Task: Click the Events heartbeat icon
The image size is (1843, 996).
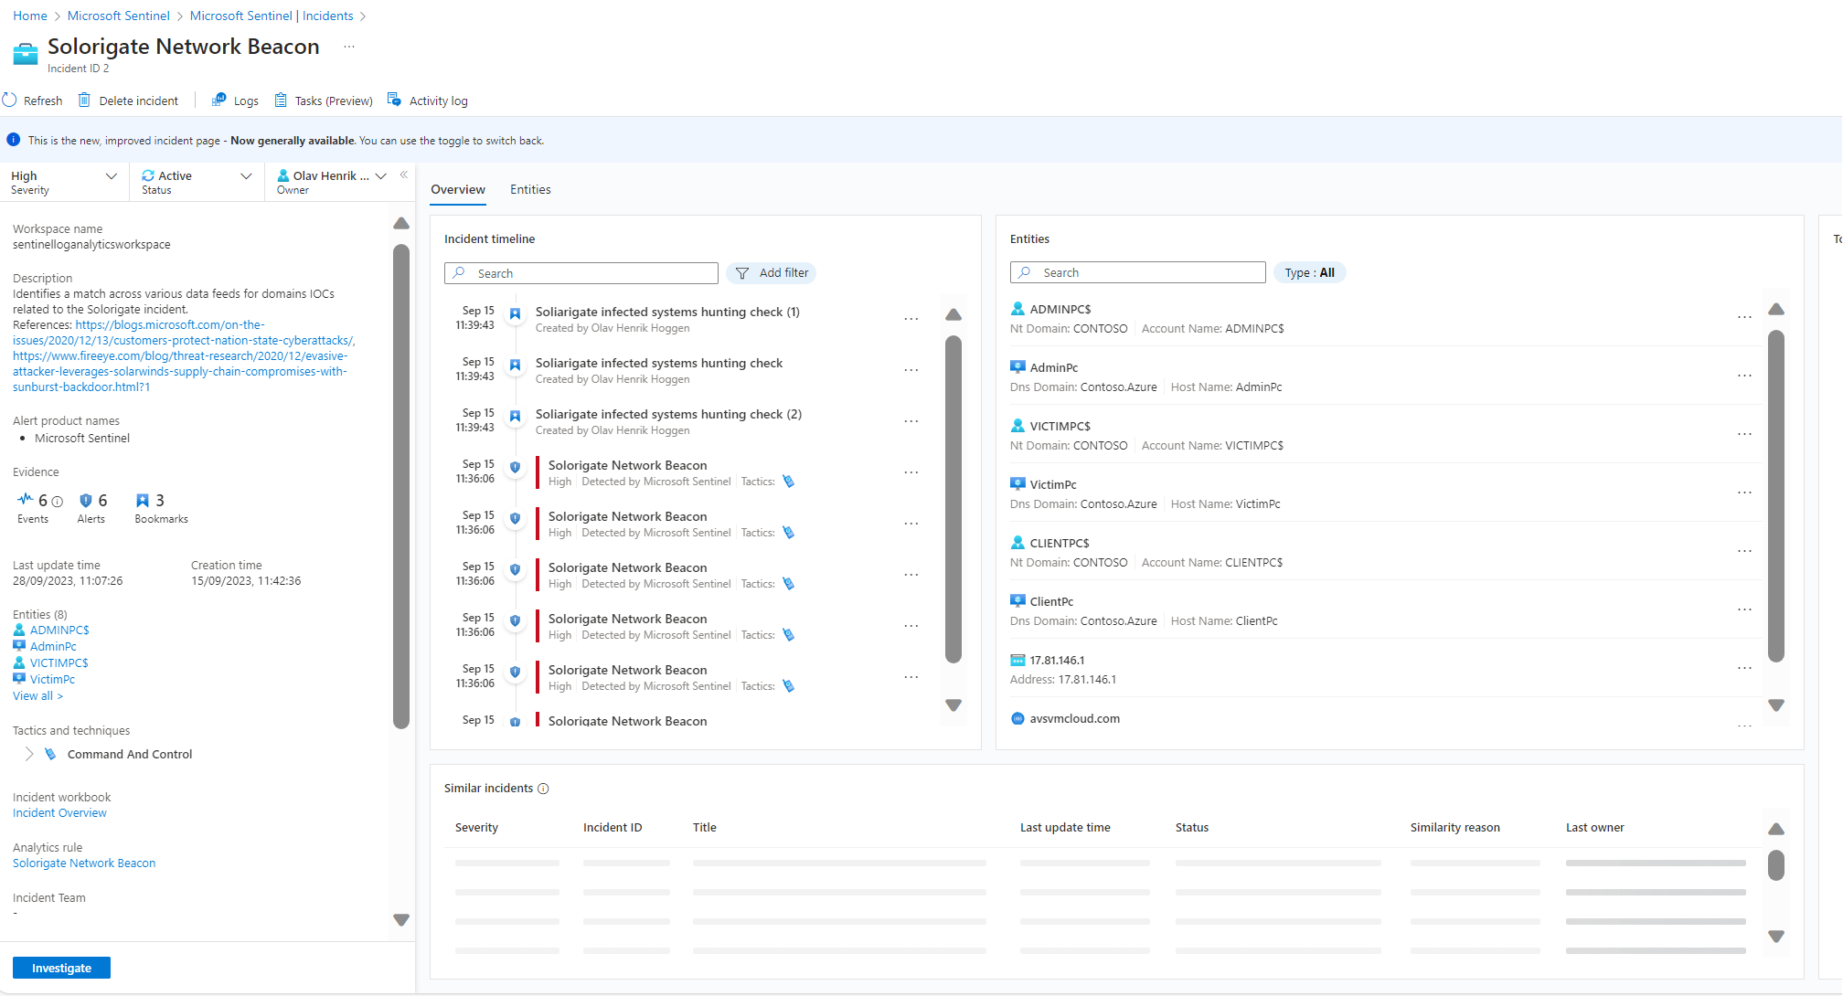Action: coord(26,499)
